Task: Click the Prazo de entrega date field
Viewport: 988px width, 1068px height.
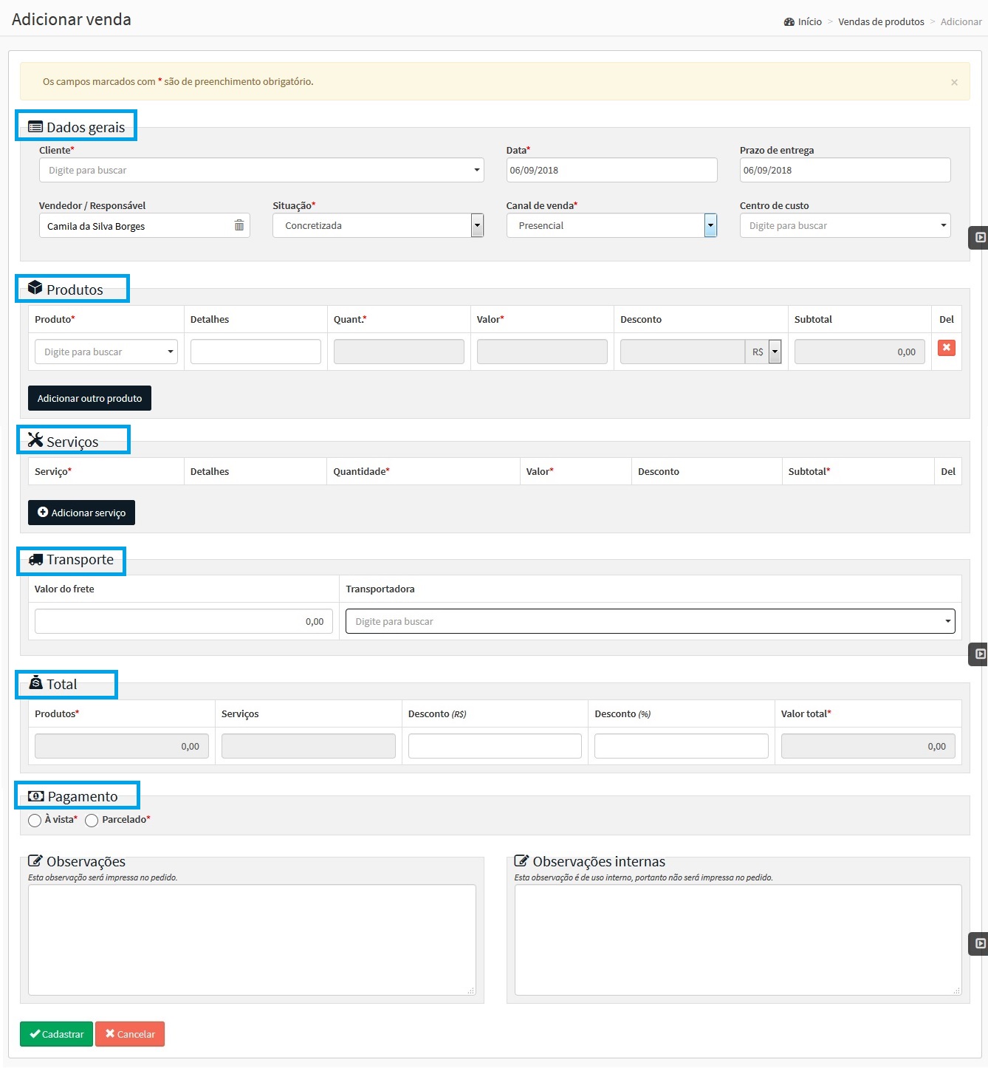Action: [845, 170]
